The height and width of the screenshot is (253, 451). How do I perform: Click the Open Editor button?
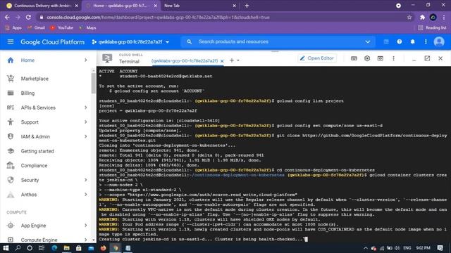[316, 58]
